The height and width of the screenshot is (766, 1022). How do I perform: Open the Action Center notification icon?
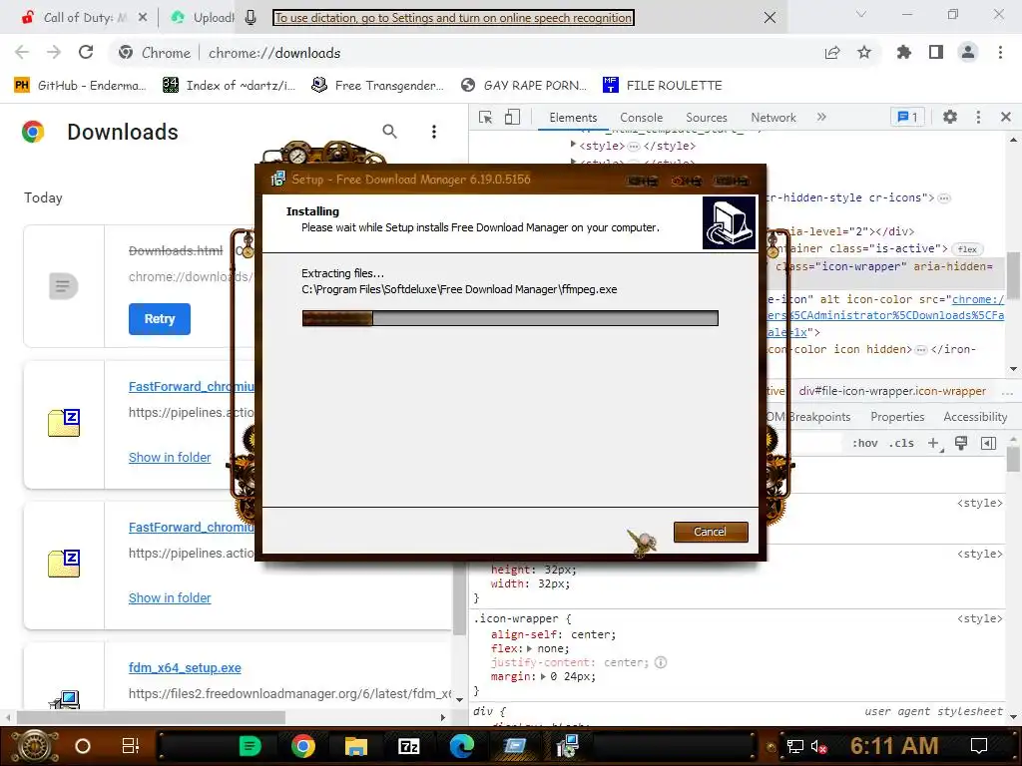click(979, 746)
